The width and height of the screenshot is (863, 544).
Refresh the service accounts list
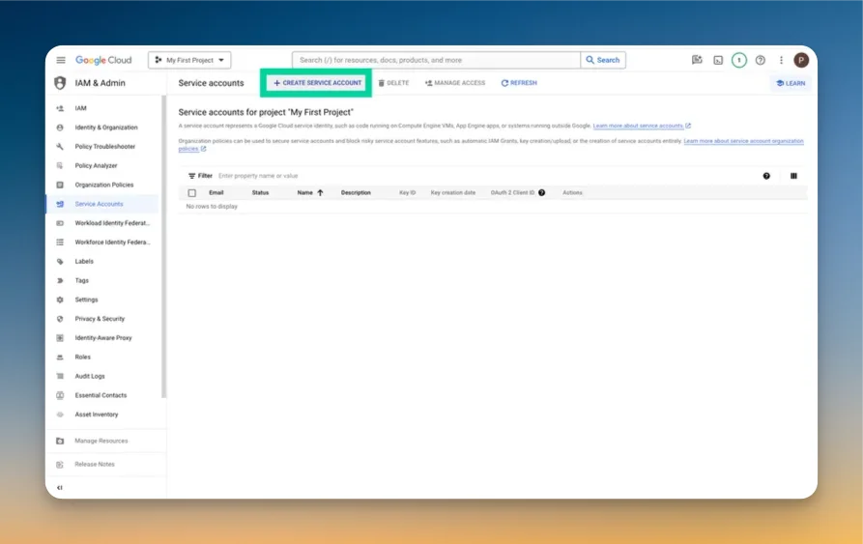point(519,83)
